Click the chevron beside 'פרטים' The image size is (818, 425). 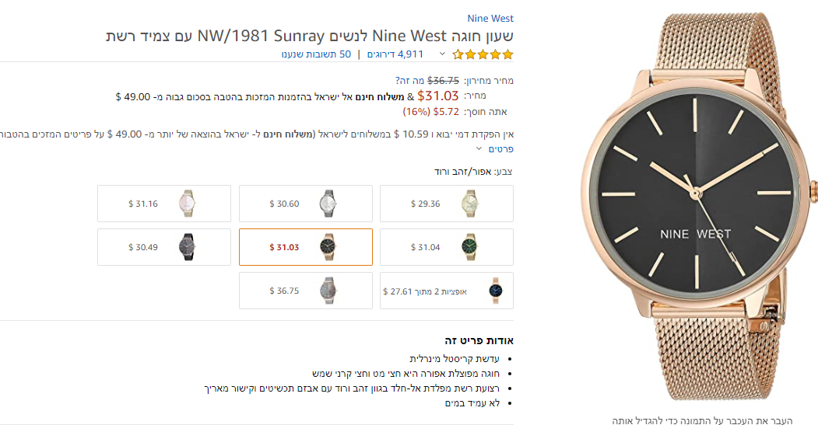479,148
